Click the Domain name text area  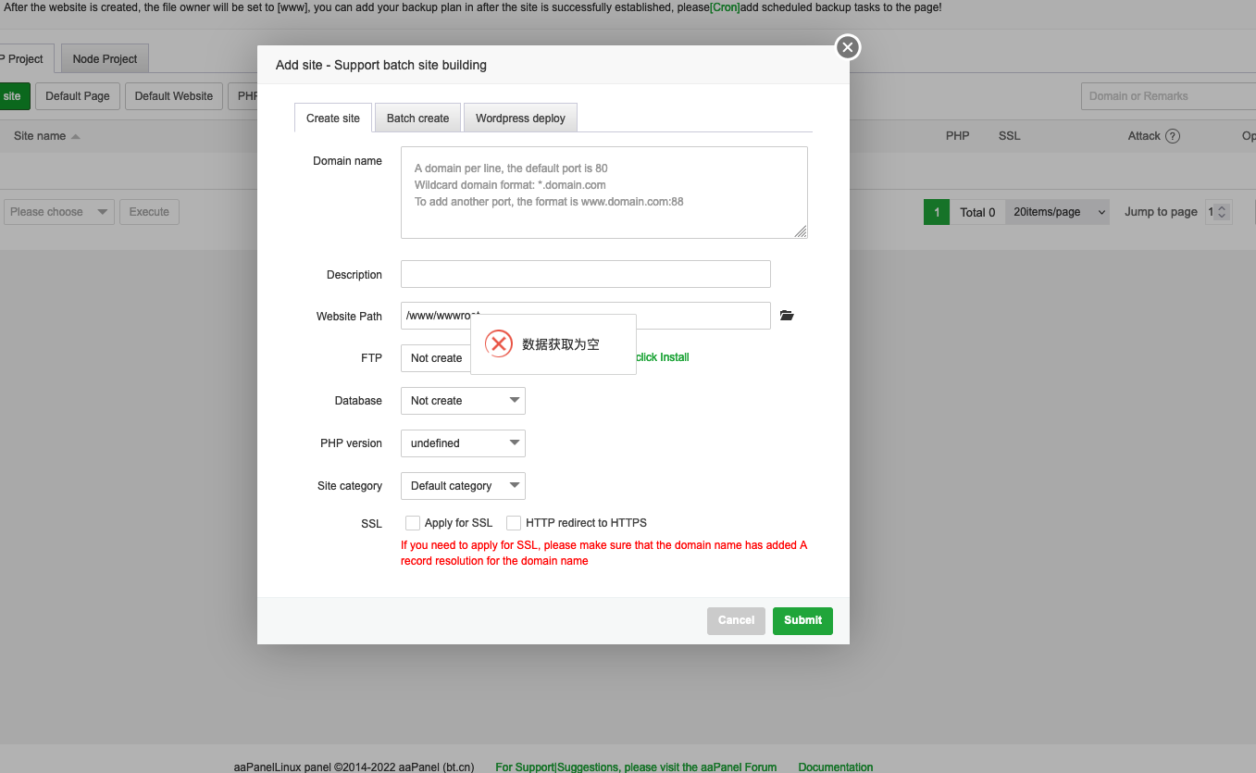coord(603,193)
